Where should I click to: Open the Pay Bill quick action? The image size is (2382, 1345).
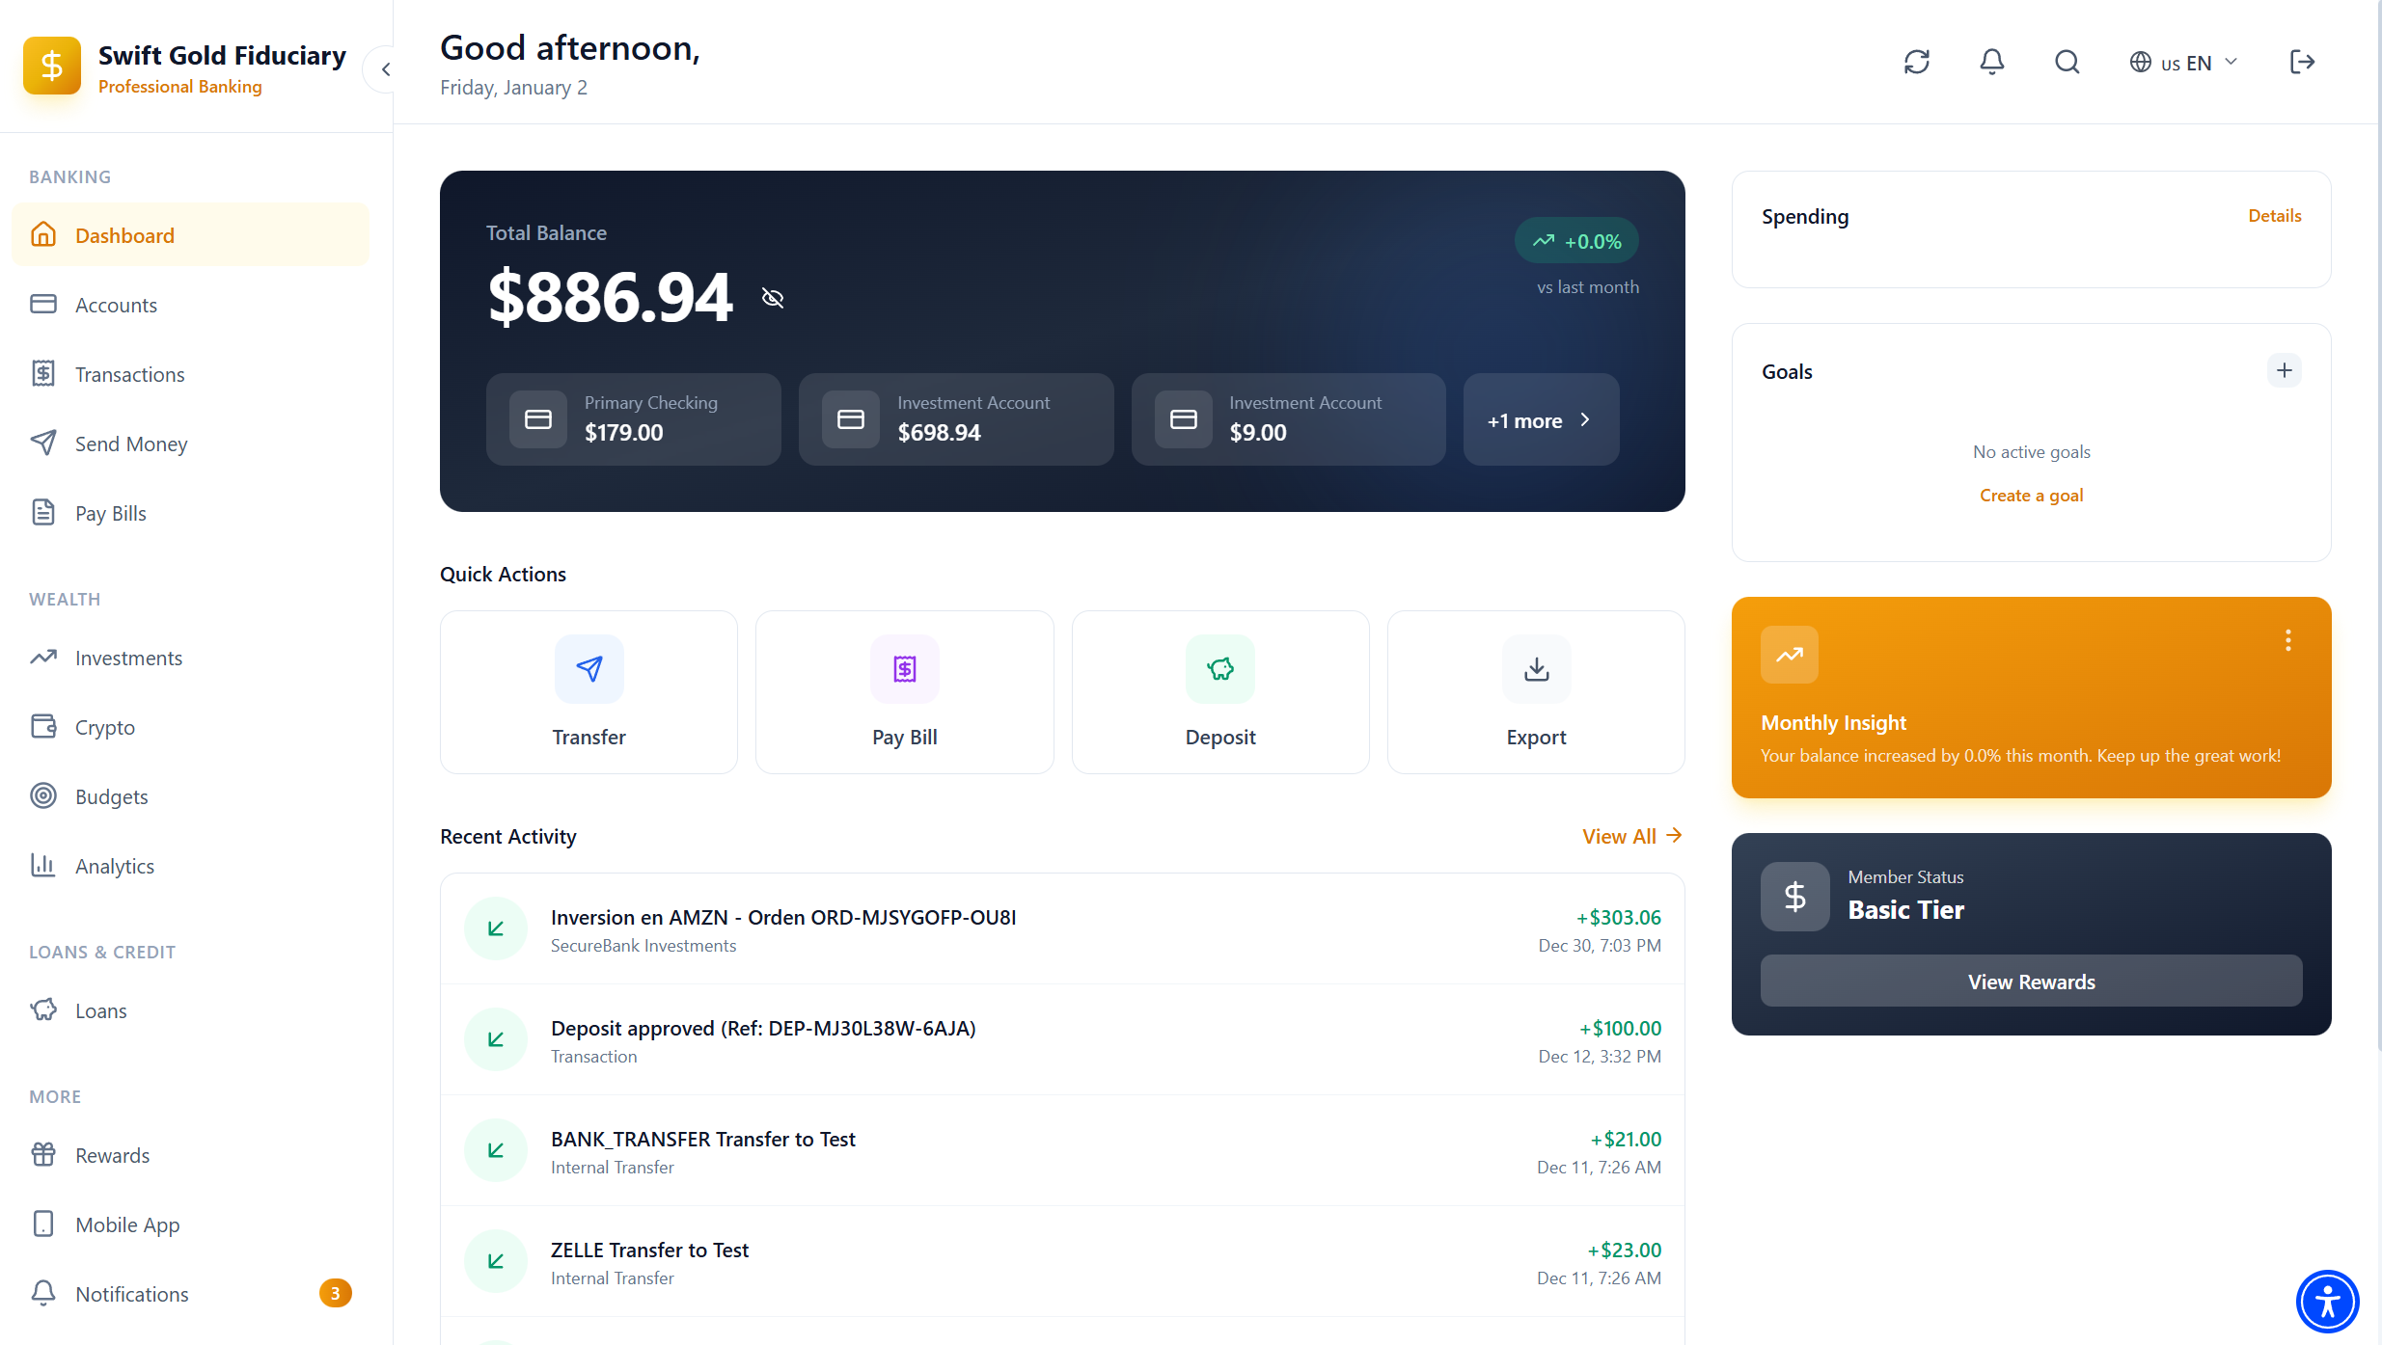click(x=904, y=691)
